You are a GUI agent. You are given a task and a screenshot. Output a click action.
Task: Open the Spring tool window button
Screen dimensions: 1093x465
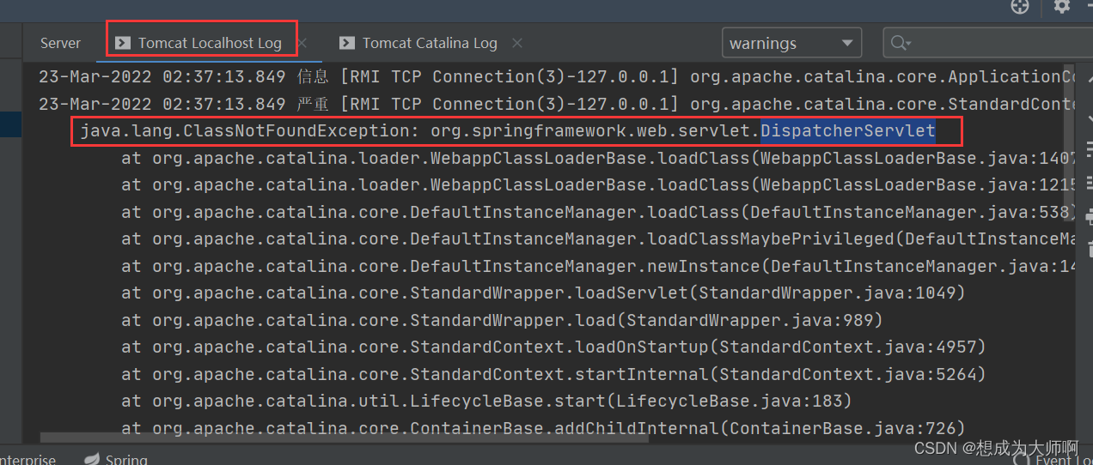[x=115, y=459]
